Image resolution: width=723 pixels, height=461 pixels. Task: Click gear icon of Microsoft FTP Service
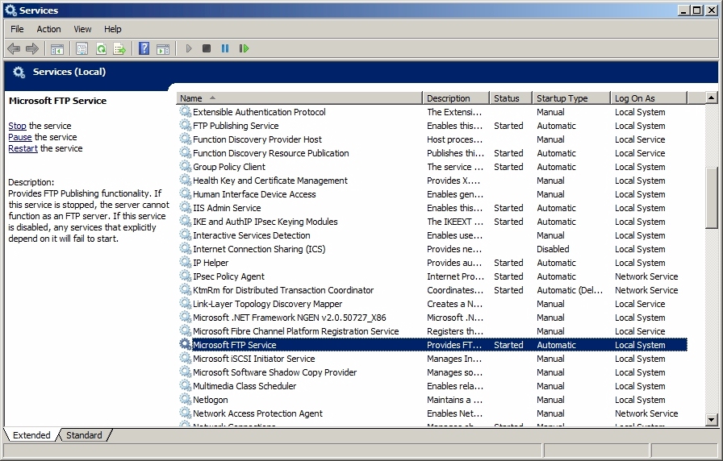(186, 344)
